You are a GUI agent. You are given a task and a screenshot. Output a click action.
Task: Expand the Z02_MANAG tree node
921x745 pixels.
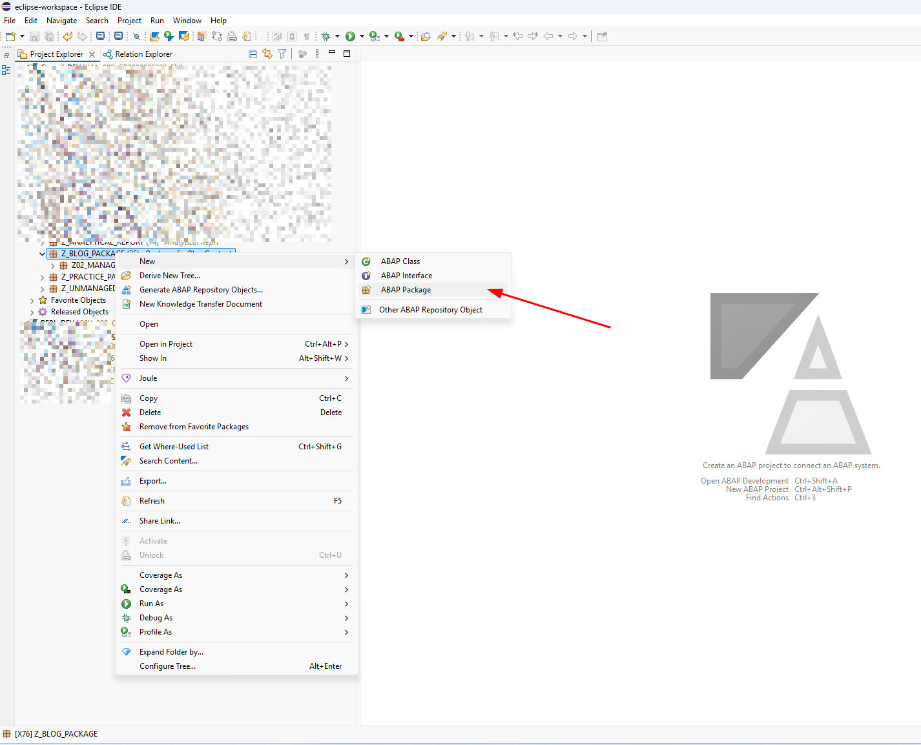(x=53, y=265)
